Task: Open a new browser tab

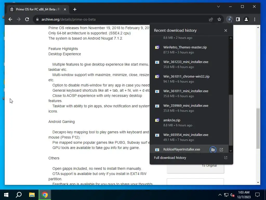Action: point(75,9)
